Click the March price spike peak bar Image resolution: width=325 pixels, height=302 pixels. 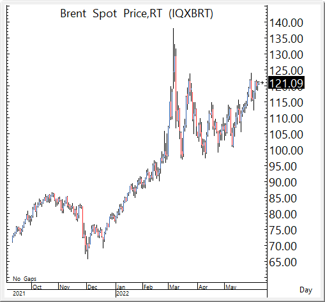pos(173,59)
